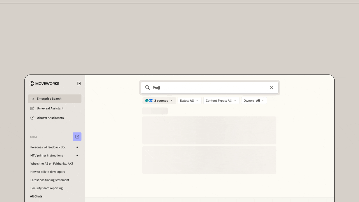Open How to talk to developers chat
Image resolution: width=359 pixels, height=202 pixels.
pyautogui.click(x=48, y=172)
